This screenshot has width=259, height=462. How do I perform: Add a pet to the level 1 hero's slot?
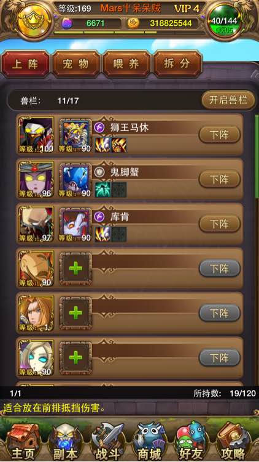click(x=75, y=313)
